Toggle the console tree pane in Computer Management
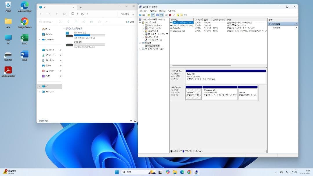The image size is (313, 176). coord(153,15)
